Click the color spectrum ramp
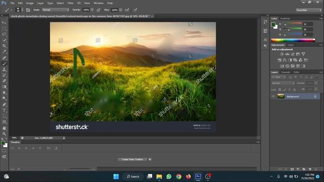The image size is (324, 182). coord(293,40)
